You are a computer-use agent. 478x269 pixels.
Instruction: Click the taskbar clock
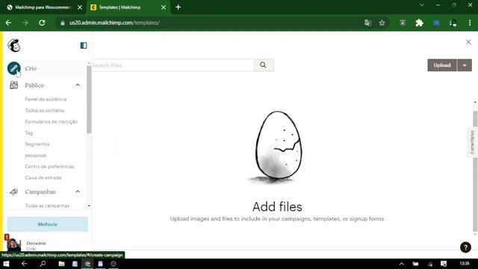[465, 264]
